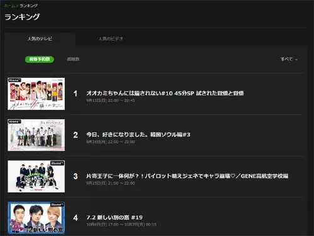Expand the すべて genre dropdown

289,59
